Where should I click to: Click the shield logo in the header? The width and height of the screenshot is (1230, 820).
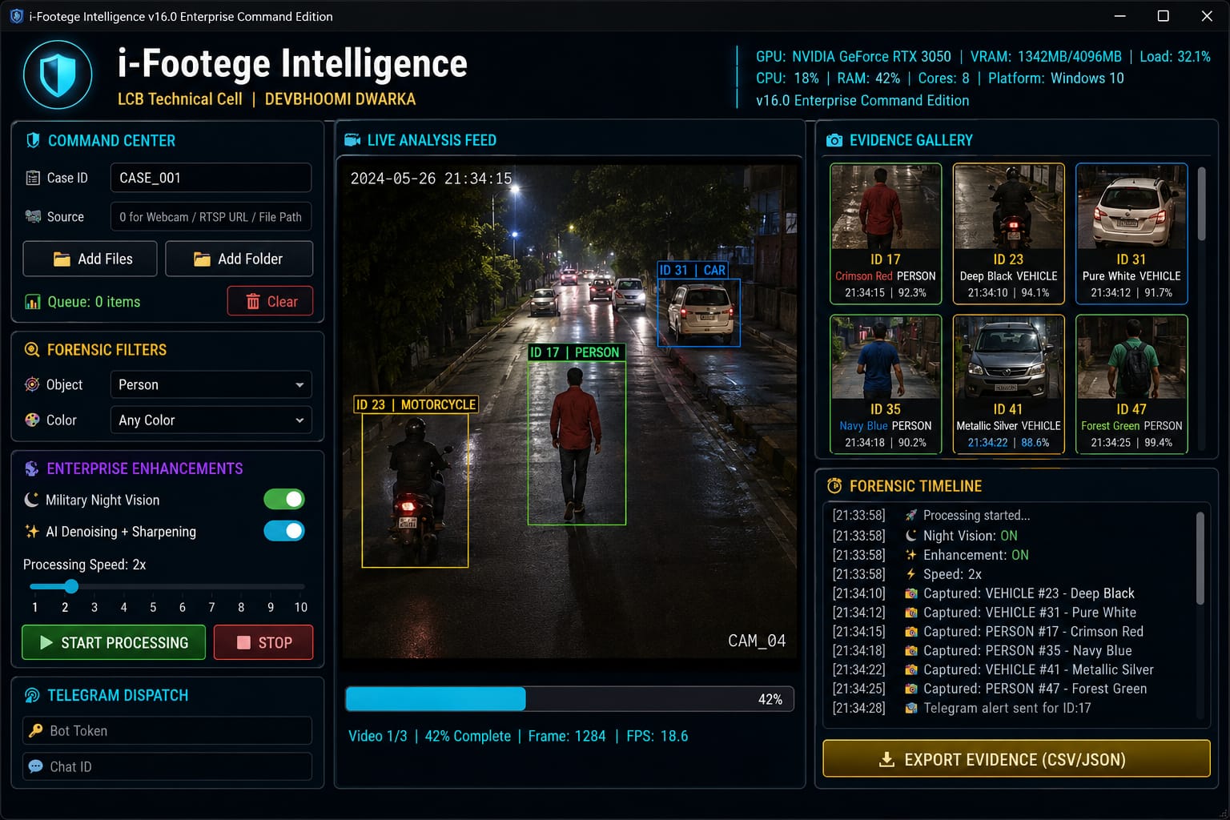[58, 75]
